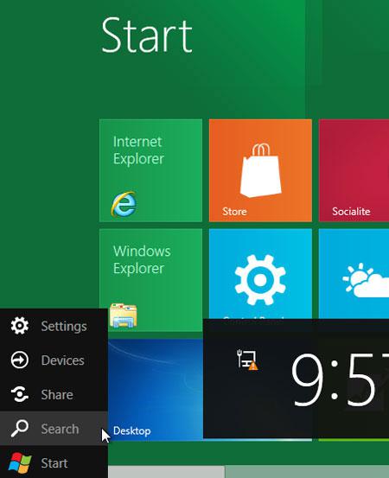Select Devices text in the charms menu
This screenshot has height=478, width=389.
click(62, 360)
